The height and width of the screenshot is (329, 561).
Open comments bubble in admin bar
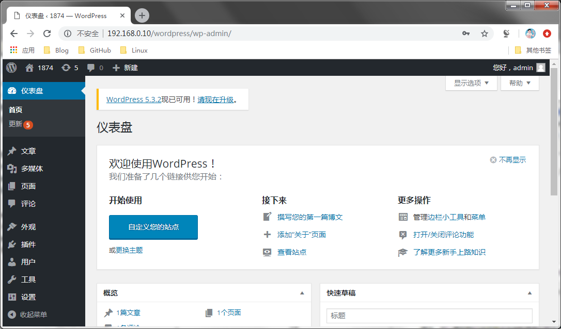[x=95, y=68]
